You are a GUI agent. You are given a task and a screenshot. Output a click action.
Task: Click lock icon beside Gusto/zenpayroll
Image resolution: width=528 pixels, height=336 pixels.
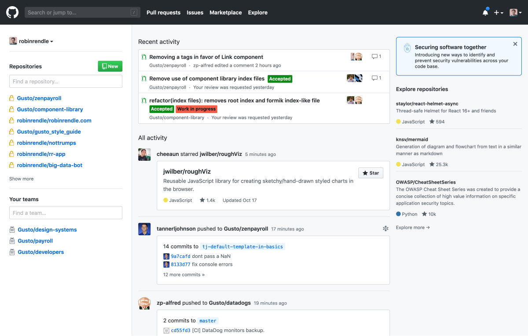click(x=12, y=98)
